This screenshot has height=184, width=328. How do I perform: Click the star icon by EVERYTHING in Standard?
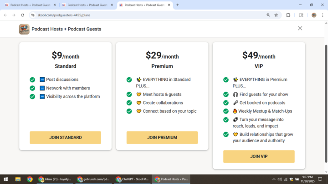point(138,80)
